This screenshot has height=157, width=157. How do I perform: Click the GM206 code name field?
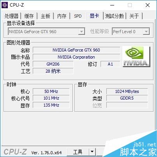tap(53, 64)
